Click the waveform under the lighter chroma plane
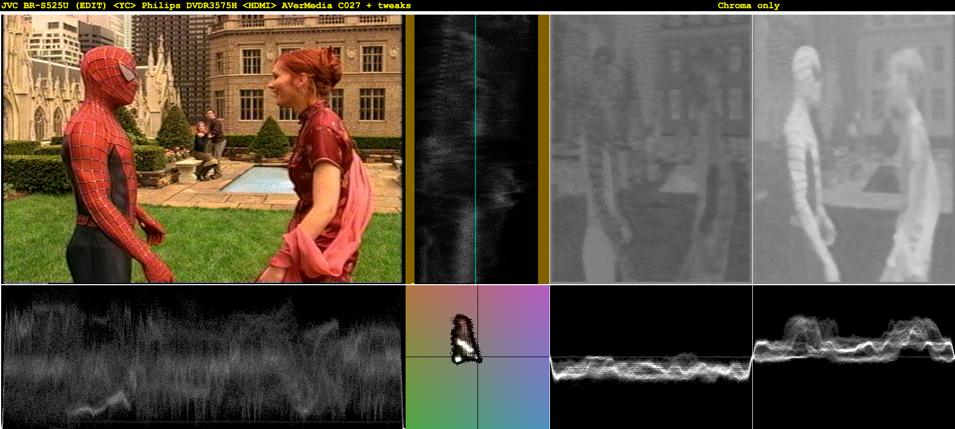Image resolution: width=955 pixels, height=429 pixels. (x=853, y=357)
